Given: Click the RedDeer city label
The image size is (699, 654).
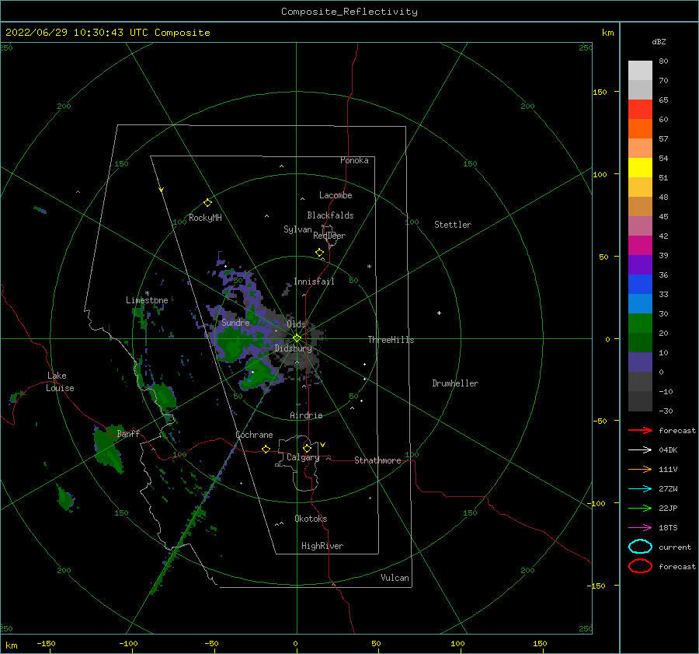Looking at the screenshot, I should [329, 236].
